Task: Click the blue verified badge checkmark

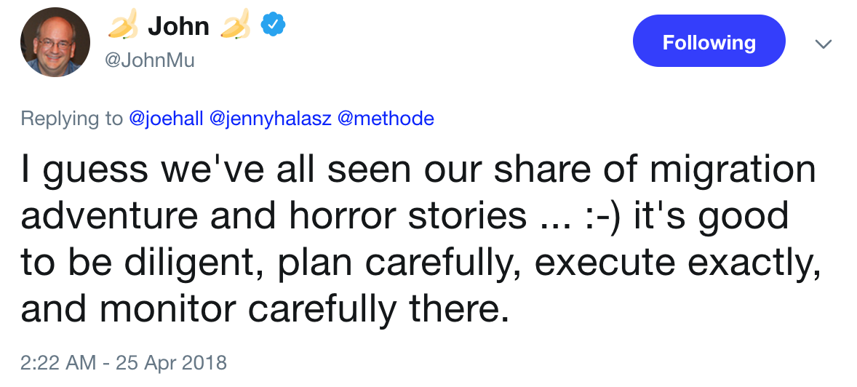Action: pos(271,25)
